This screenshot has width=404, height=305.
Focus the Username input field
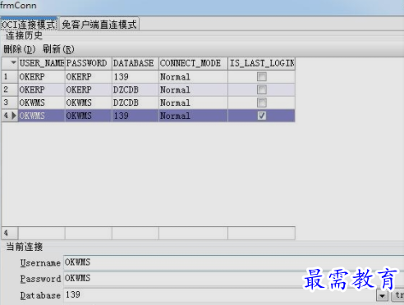pos(234,262)
